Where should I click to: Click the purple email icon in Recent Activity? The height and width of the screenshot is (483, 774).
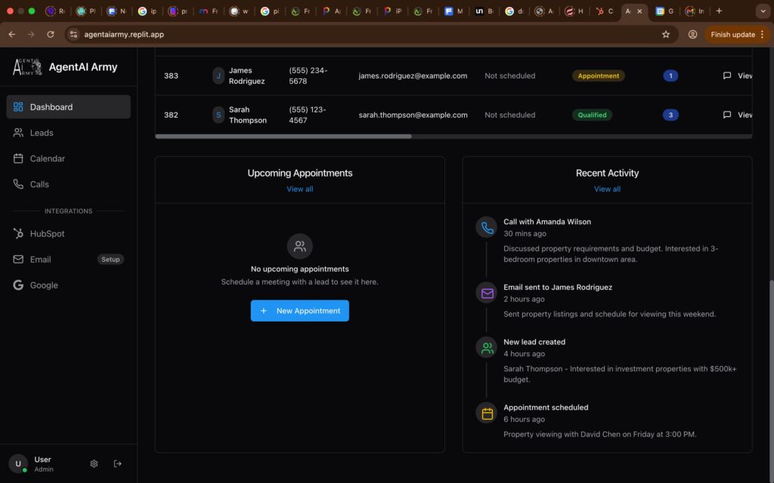(x=486, y=293)
